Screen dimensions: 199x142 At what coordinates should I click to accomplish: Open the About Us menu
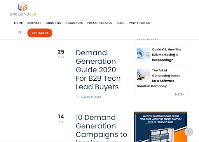coord(53,23)
